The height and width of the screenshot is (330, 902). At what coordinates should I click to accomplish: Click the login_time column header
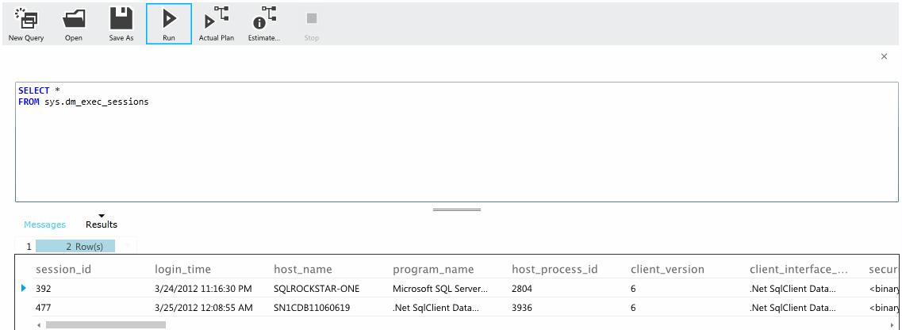pos(183,269)
